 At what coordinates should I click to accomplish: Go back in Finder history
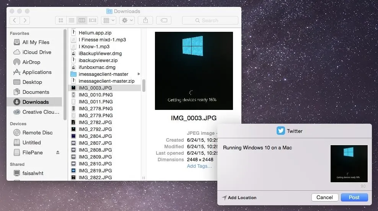[x=15, y=20]
